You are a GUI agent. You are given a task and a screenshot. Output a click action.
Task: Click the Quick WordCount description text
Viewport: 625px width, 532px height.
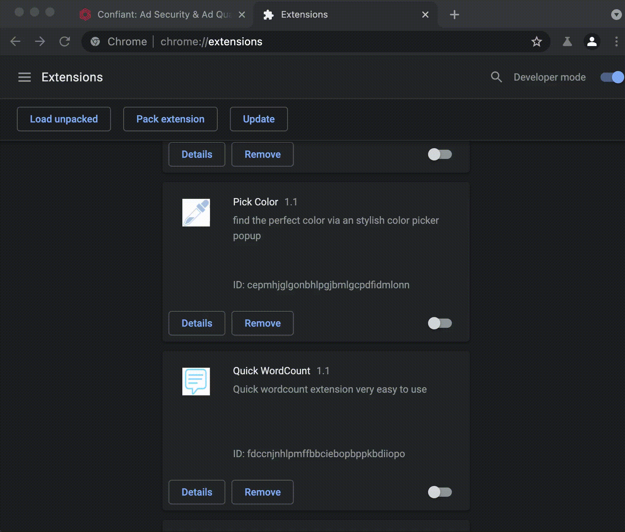point(330,389)
